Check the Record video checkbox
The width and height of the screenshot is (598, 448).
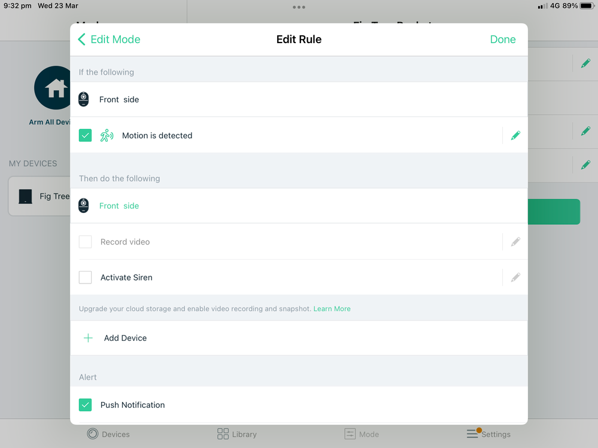(85, 242)
